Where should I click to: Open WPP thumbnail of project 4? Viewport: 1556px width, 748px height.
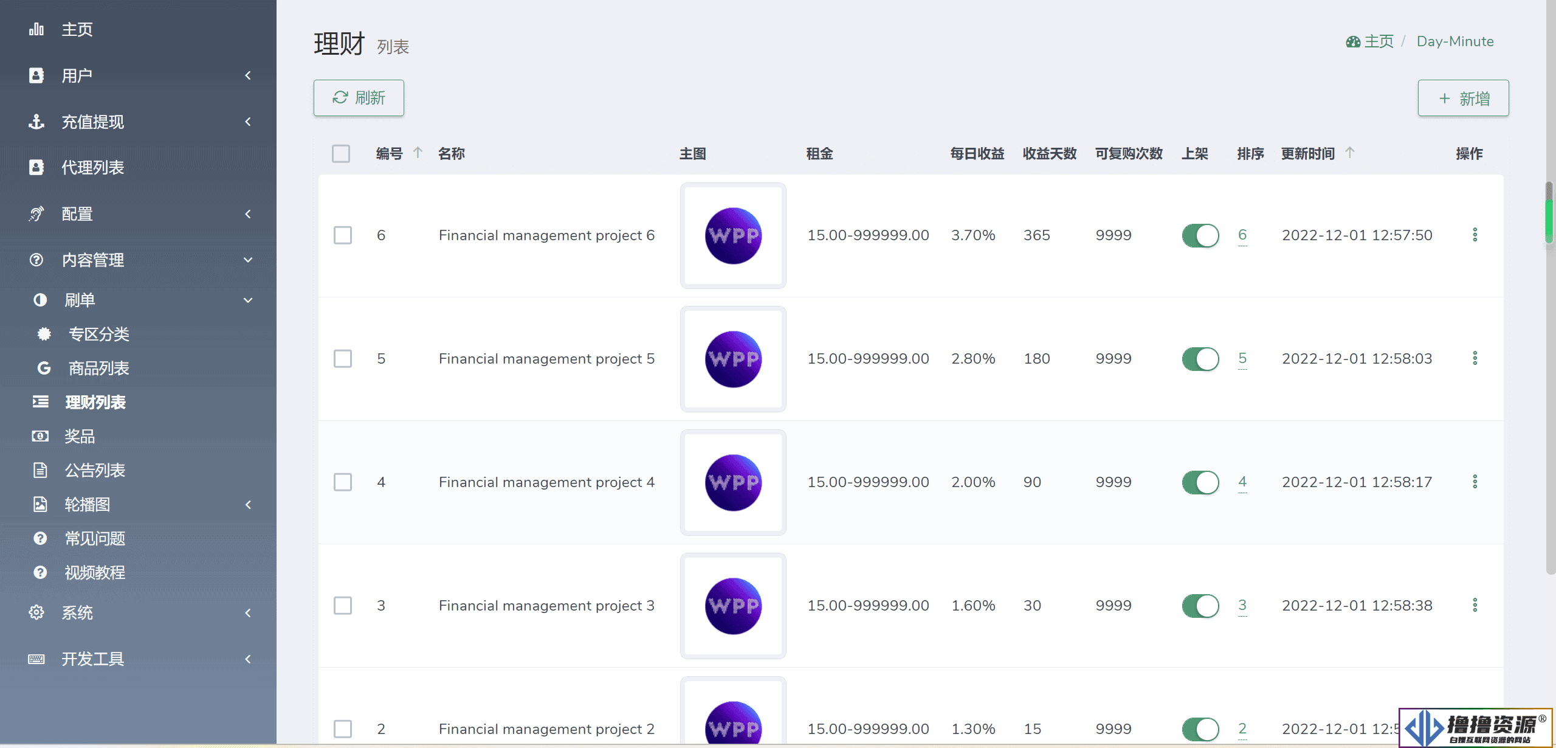tap(733, 482)
